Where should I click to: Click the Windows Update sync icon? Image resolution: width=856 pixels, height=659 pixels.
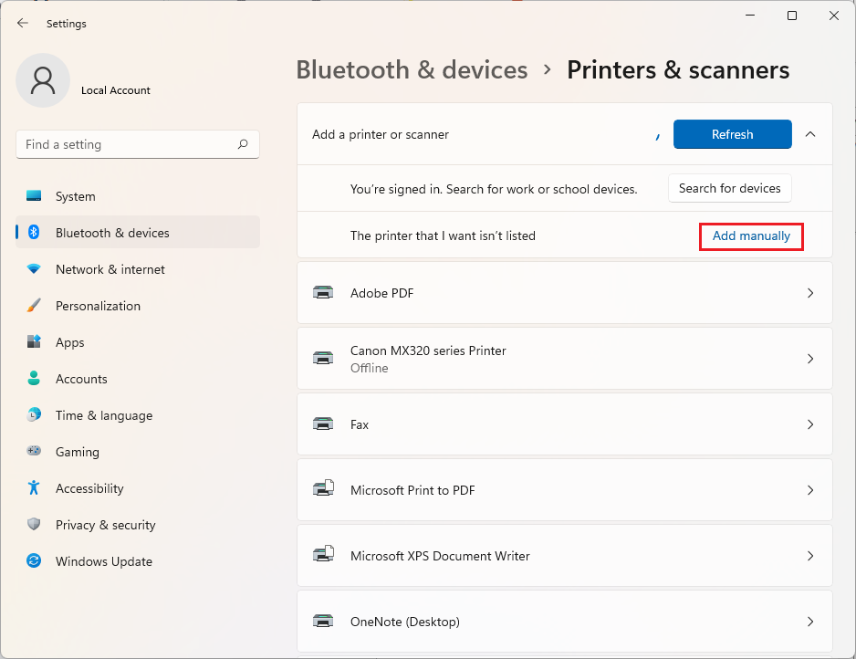point(34,561)
